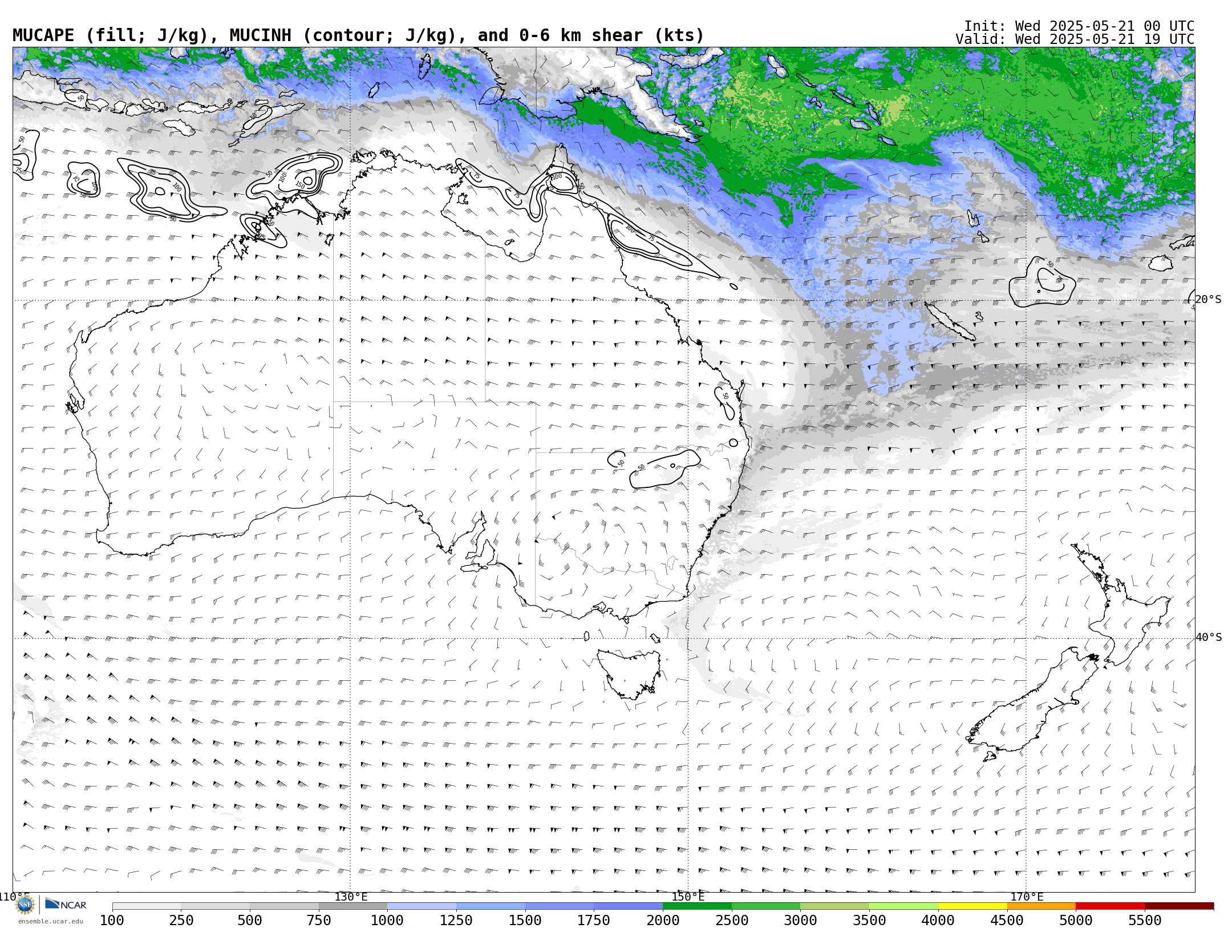The image size is (1232, 928).
Task: Click the 170°E longitude label
Action: coord(1027,897)
